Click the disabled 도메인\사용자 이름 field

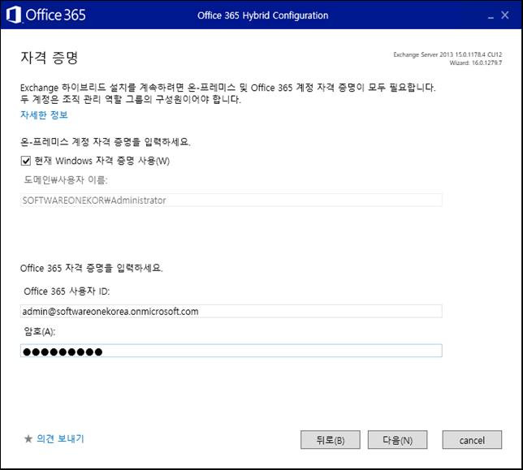231,200
